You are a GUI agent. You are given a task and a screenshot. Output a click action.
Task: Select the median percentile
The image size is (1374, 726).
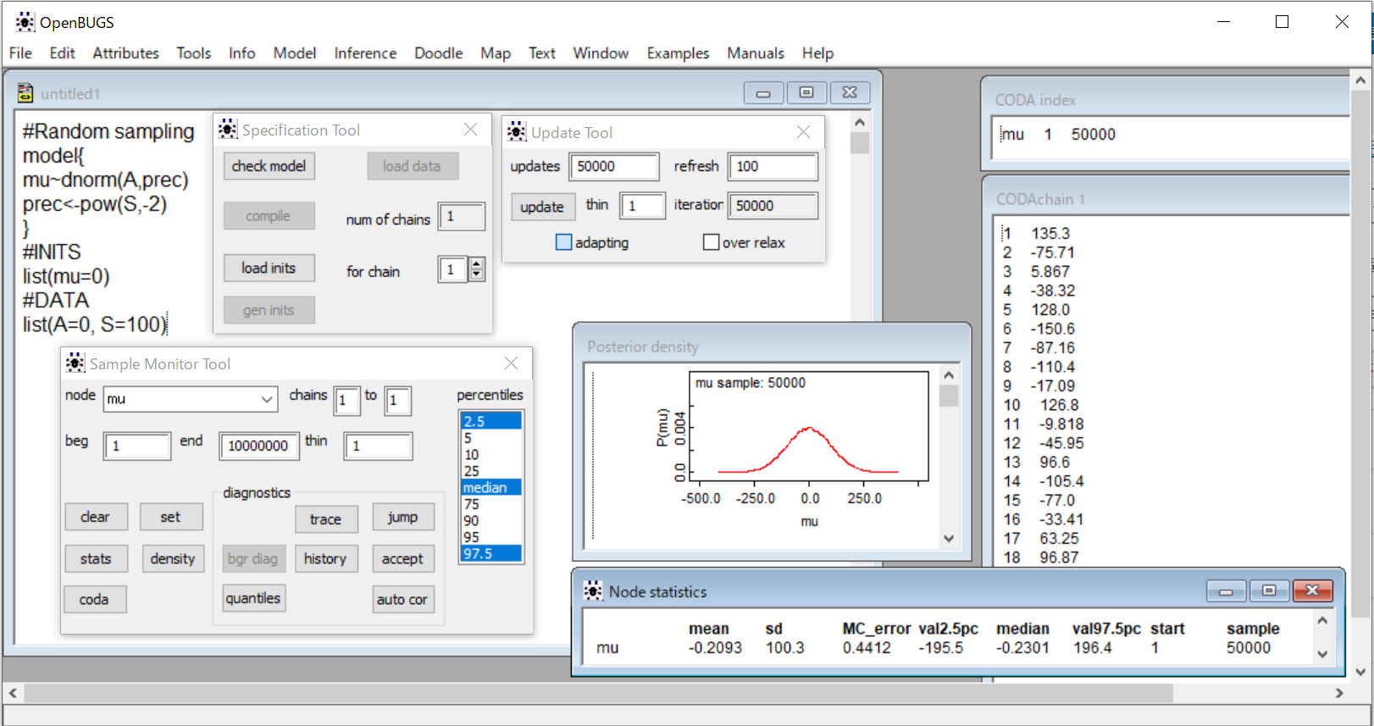point(491,487)
